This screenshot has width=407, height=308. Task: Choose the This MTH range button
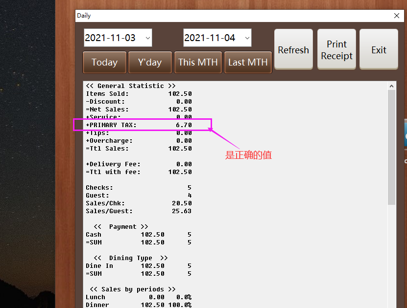click(198, 63)
